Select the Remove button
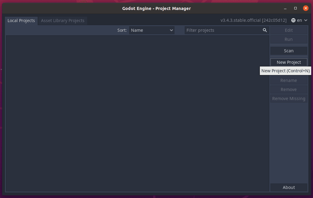The width and height of the screenshot is (313, 198). tap(289, 89)
